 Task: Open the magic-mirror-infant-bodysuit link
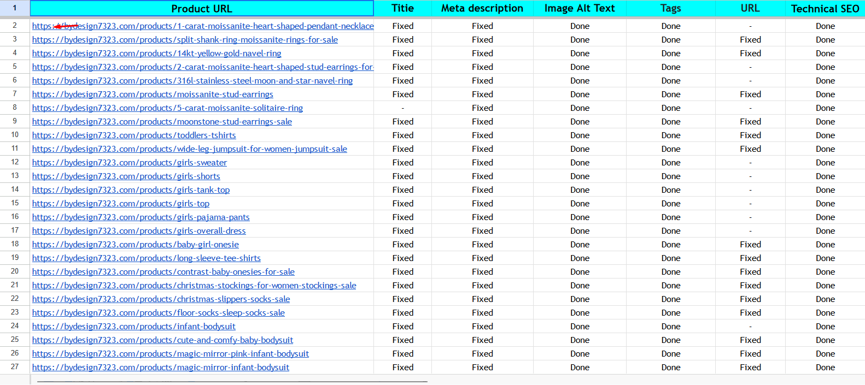[x=161, y=368]
